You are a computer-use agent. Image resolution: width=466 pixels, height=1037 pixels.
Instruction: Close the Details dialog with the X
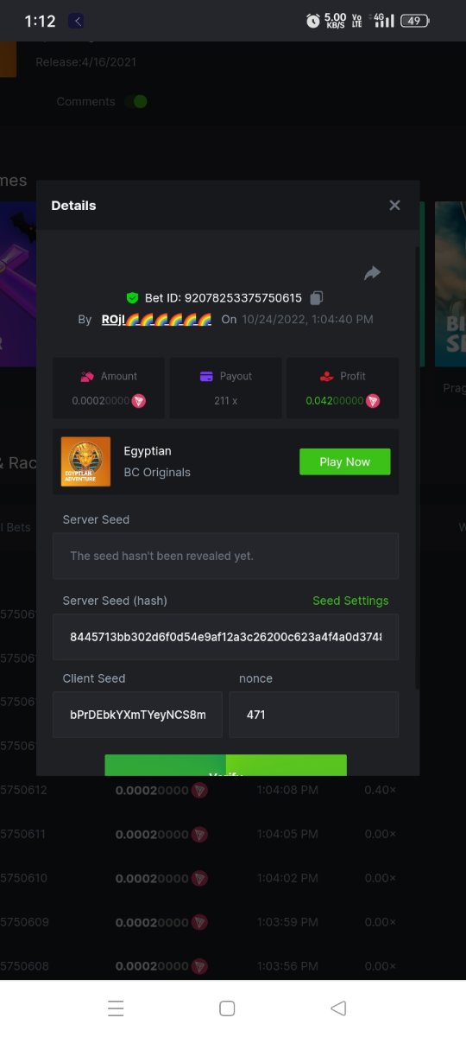click(x=394, y=205)
